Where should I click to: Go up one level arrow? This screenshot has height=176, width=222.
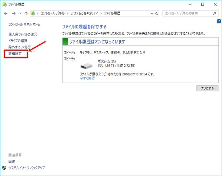(26, 13)
